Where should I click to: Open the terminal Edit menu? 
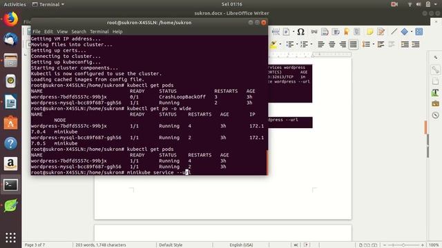(x=48, y=32)
